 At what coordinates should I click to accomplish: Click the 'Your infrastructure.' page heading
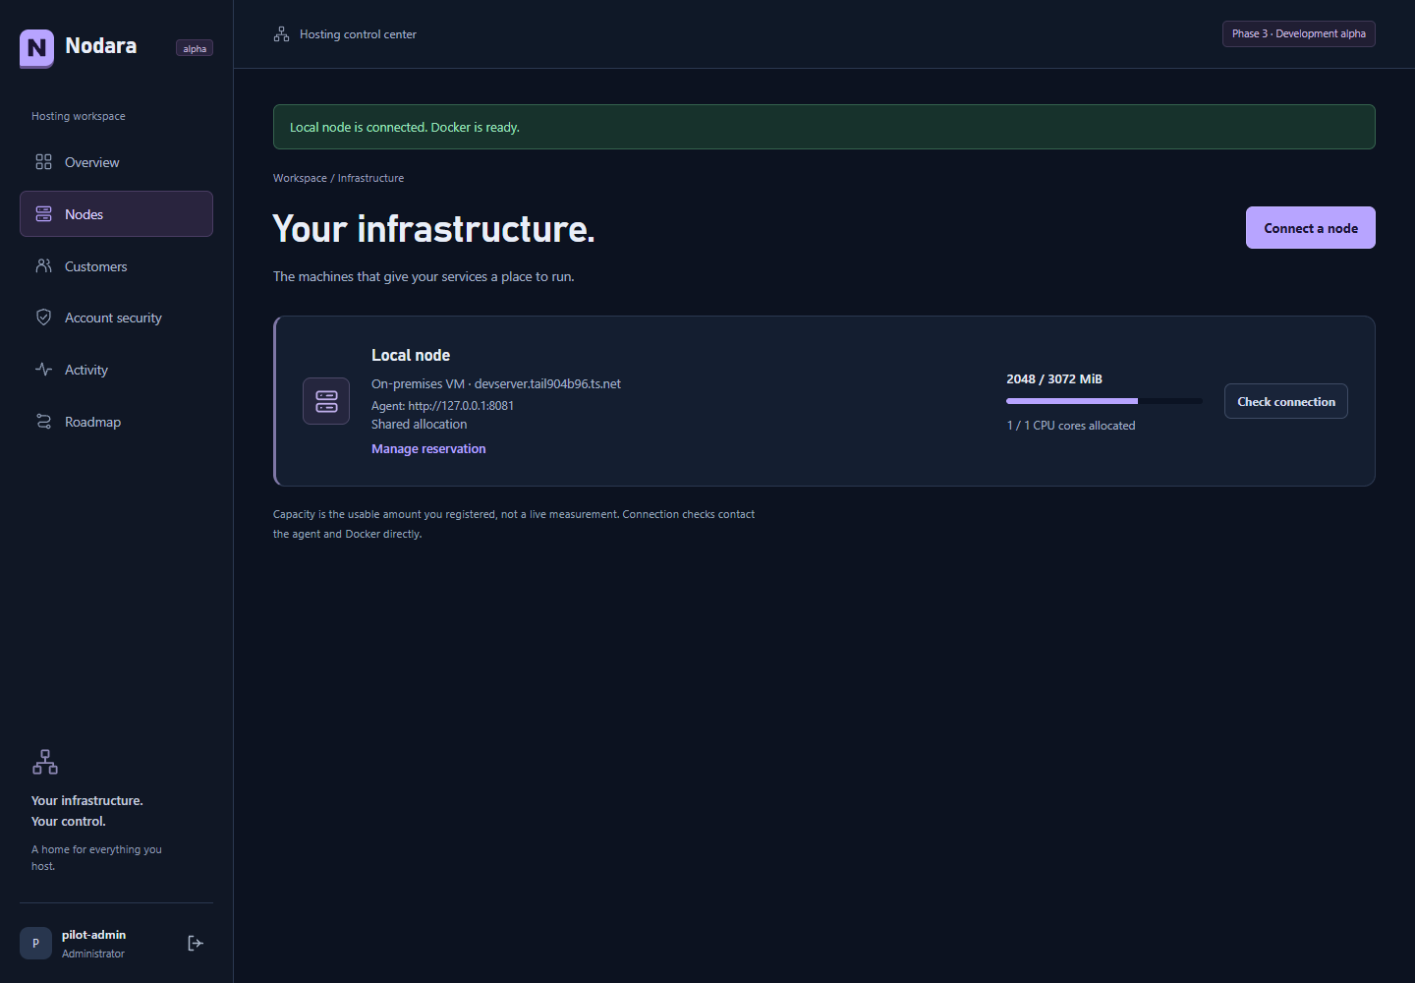[433, 229]
